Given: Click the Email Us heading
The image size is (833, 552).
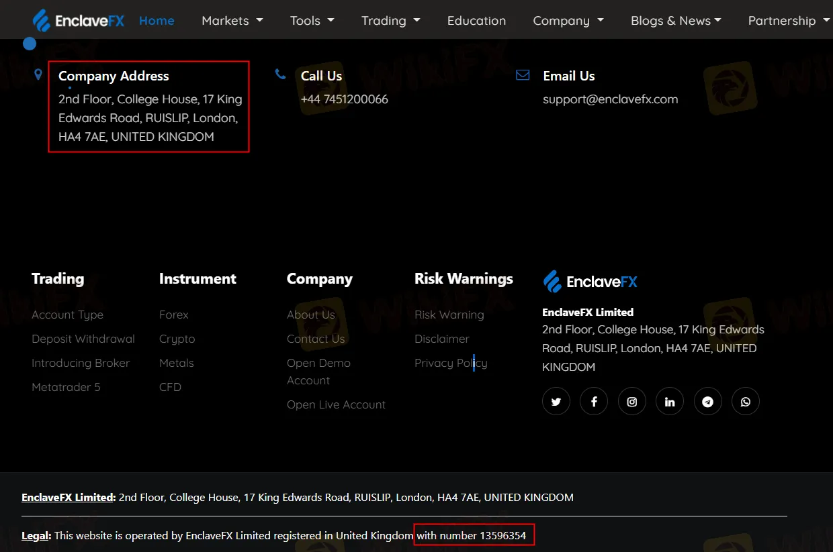Looking at the screenshot, I should 569,76.
